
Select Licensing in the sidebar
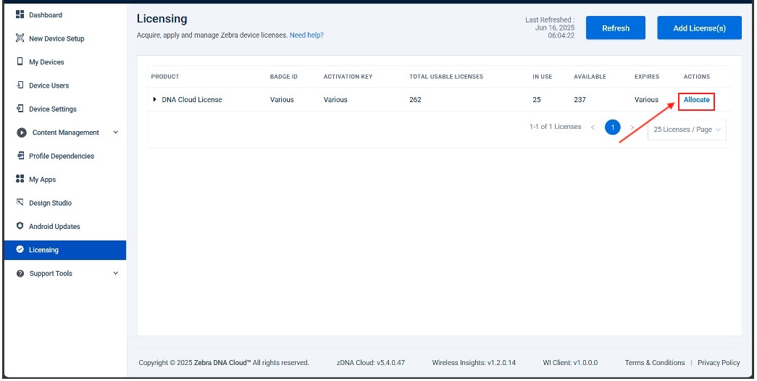[x=43, y=250]
